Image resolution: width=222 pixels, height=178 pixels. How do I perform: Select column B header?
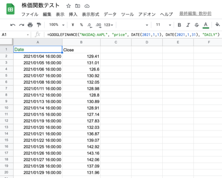click(x=81, y=42)
